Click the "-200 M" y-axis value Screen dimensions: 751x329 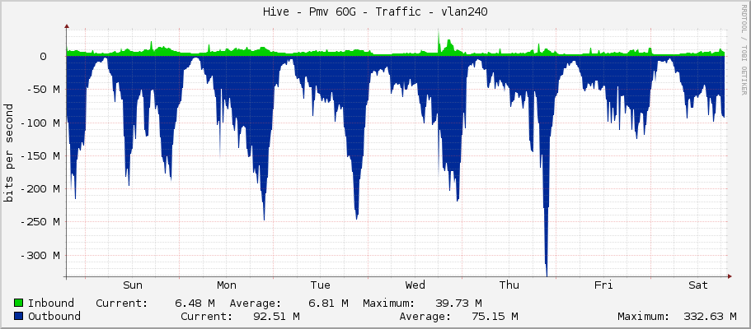[40, 189]
